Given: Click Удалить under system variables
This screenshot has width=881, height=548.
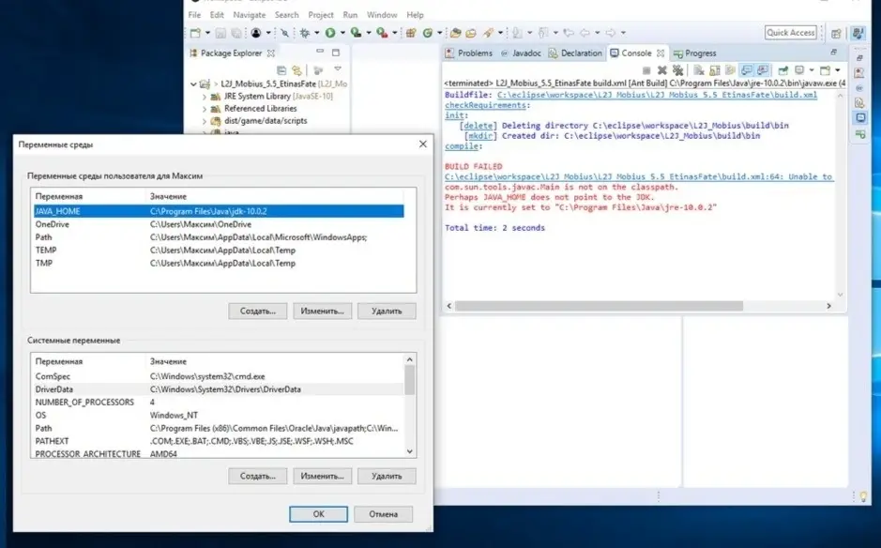Looking at the screenshot, I should tap(387, 476).
